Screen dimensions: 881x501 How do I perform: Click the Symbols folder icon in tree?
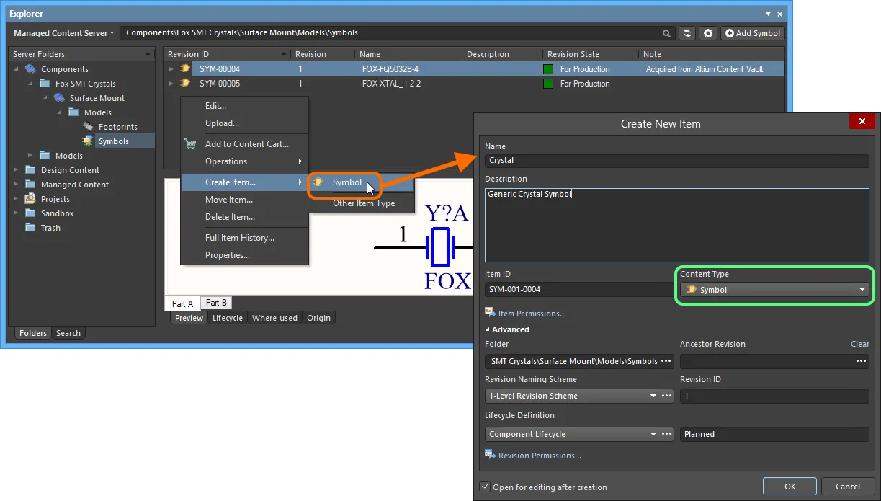coord(88,141)
